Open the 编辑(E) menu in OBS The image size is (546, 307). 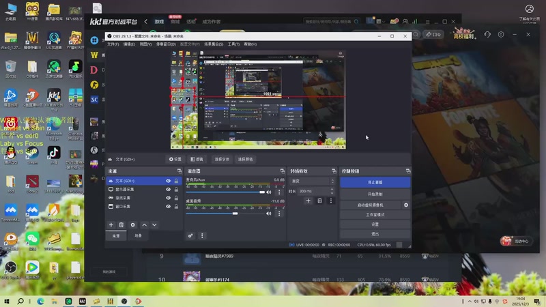click(129, 44)
